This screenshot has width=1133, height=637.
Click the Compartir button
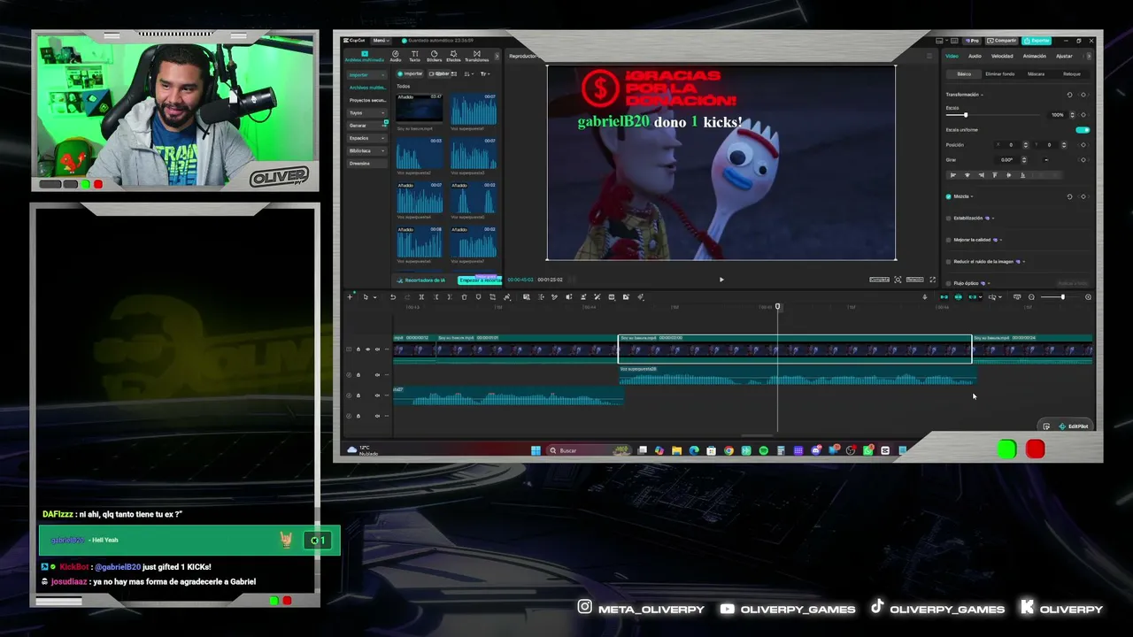(x=1003, y=41)
